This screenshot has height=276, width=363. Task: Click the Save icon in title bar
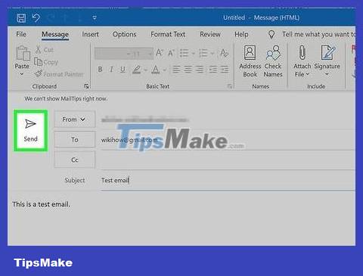(21, 18)
